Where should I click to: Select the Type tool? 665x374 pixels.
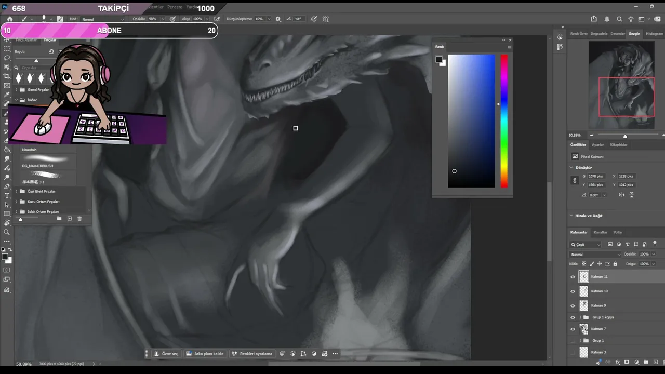point(7,195)
